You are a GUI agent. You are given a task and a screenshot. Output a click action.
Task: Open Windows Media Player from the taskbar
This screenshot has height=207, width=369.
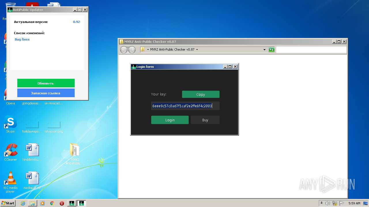pyautogui.click(x=42, y=203)
